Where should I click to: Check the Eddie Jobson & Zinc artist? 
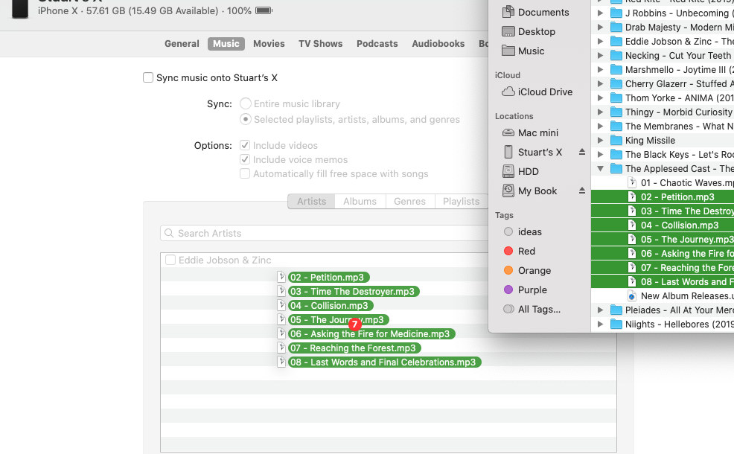pyautogui.click(x=170, y=260)
